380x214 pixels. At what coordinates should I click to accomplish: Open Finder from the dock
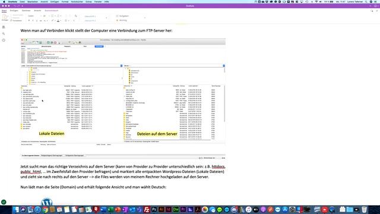tap(16, 209)
